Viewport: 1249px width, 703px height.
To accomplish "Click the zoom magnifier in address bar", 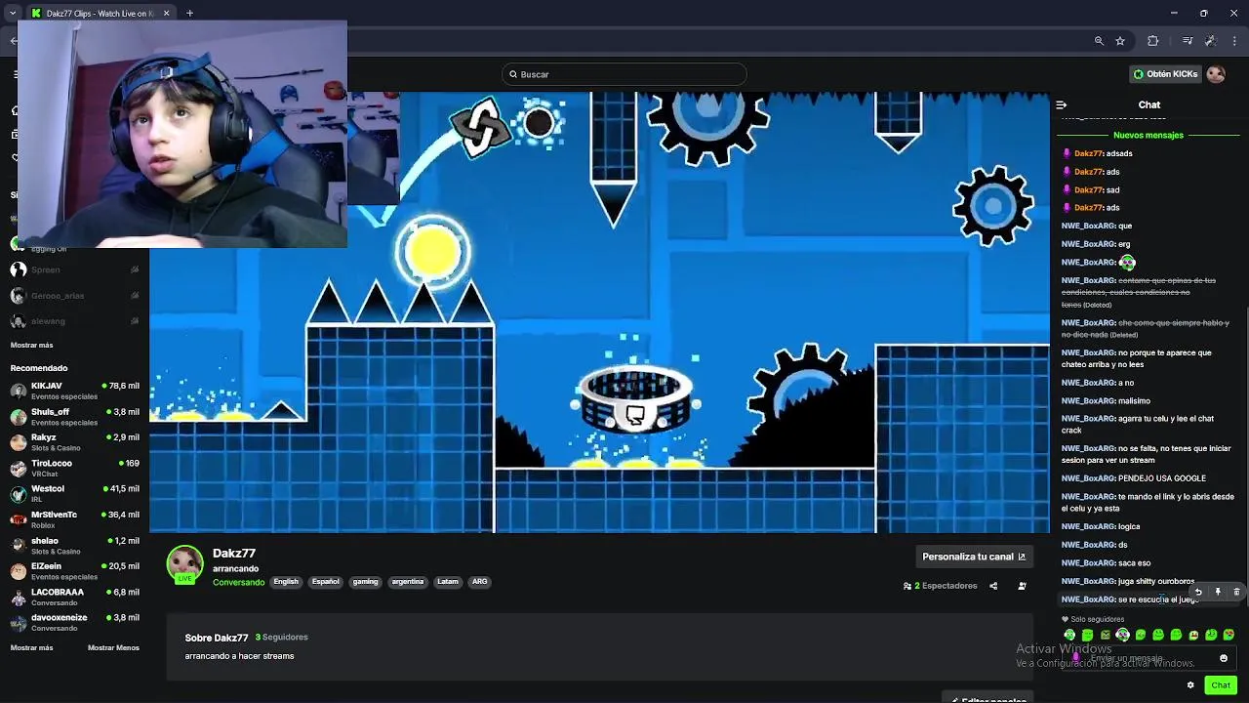I will (x=1099, y=41).
